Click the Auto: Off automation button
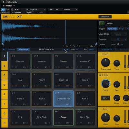 (x=5, y=12)
